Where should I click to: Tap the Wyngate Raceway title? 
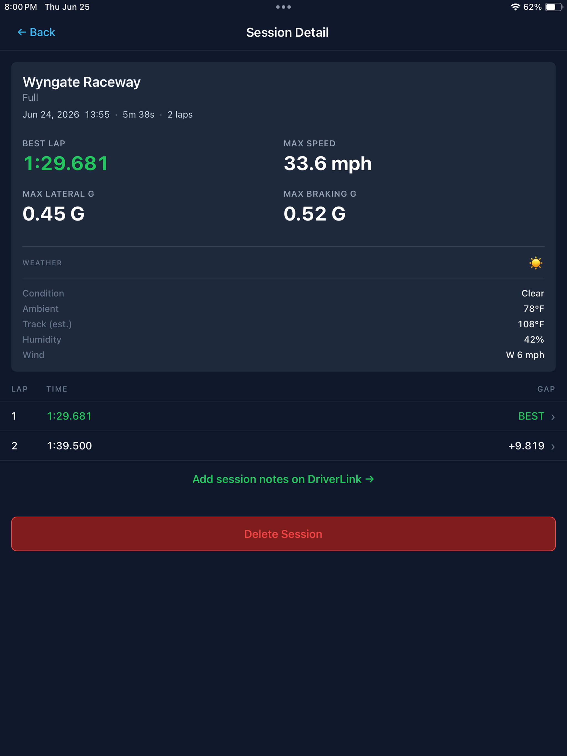(81, 82)
